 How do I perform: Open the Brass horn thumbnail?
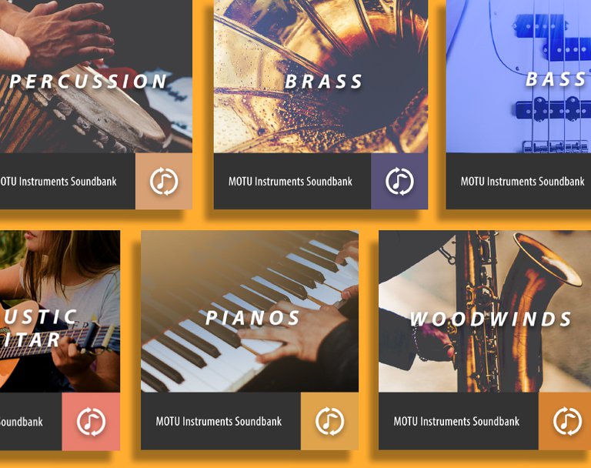pos(321,76)
